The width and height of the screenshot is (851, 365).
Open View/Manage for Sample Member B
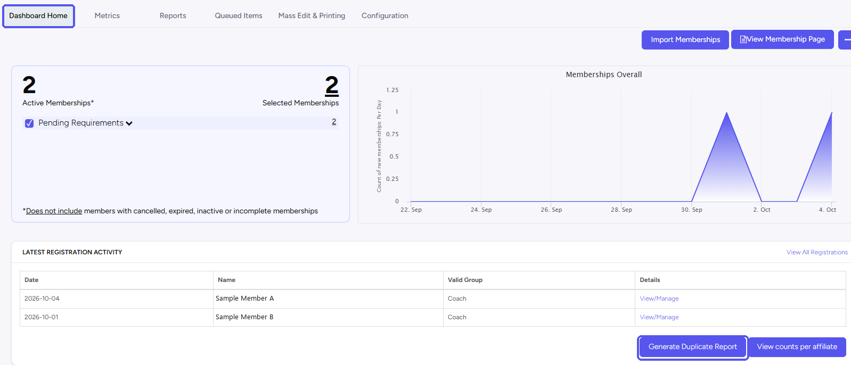(x=659, y=317)
